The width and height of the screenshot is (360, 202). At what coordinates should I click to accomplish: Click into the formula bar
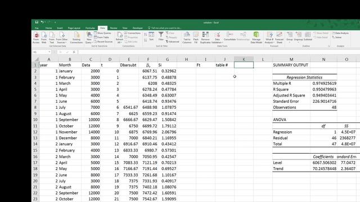[x=218, y=52]
